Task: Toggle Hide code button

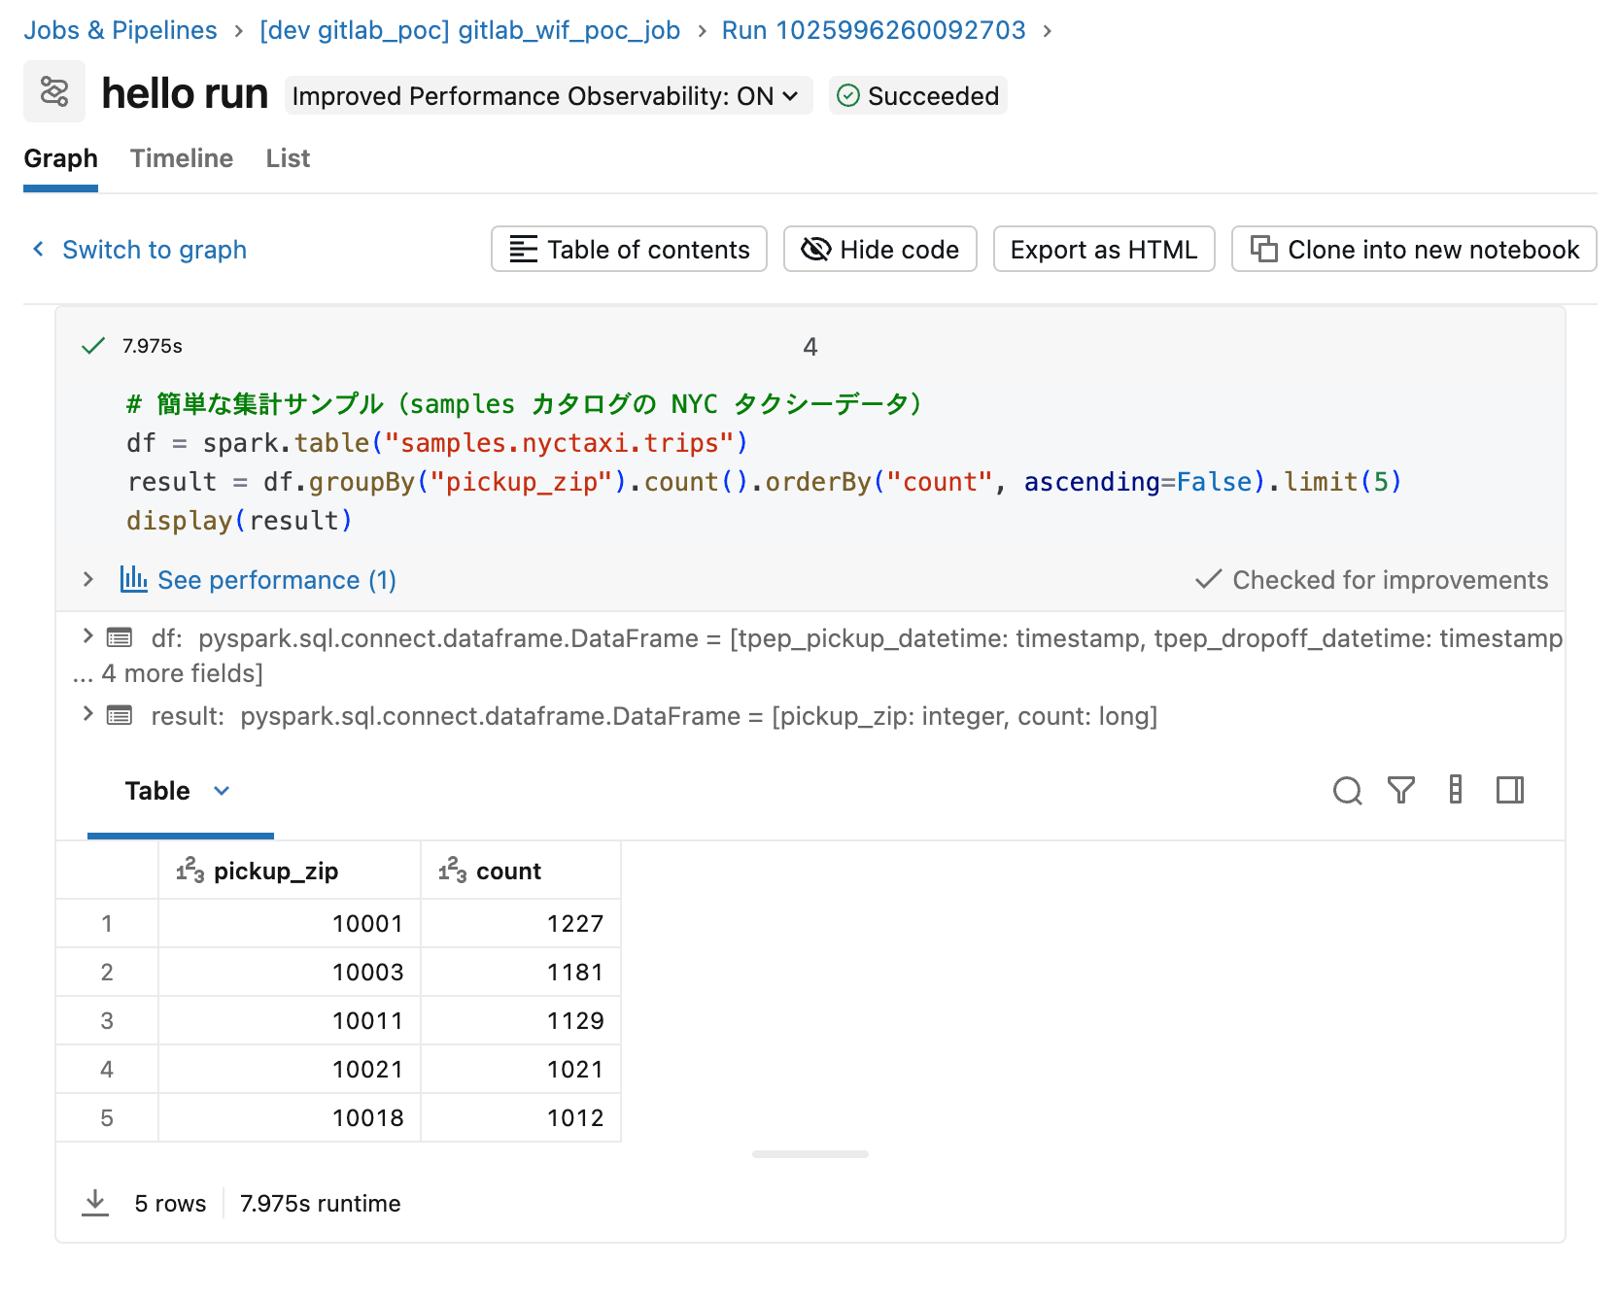Action: (880, 250)
